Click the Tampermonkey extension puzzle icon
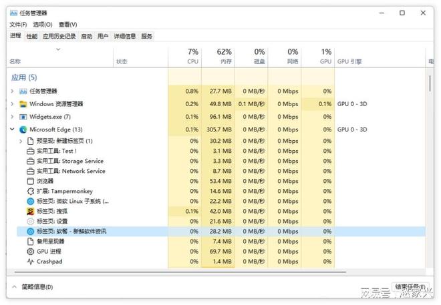 [30, 192]
